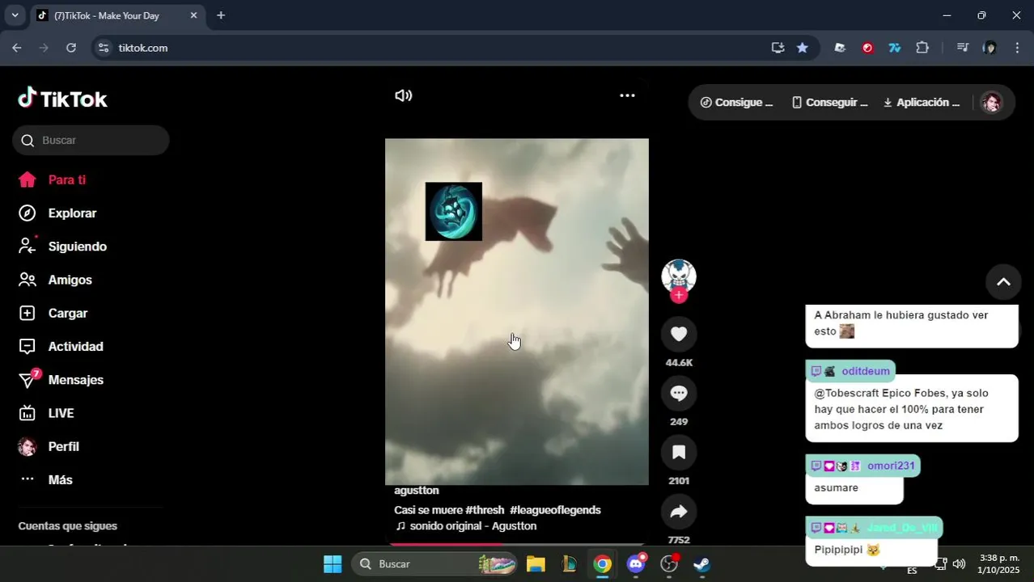
Task: Open Steam from the taskbar
Action: 702,564
